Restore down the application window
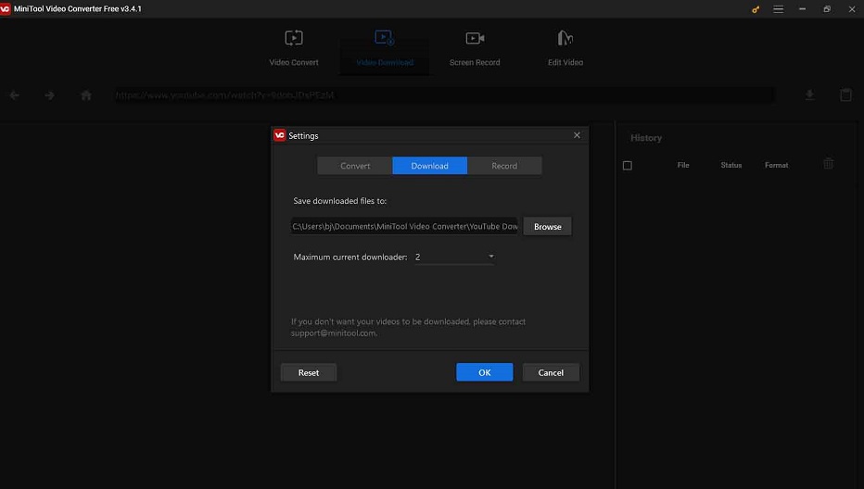Screen dimensions: 864x489 click(827, 9)
